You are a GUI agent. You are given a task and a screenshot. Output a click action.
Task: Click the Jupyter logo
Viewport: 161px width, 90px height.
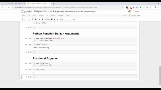pyautogui.click(x=27, y=11)
